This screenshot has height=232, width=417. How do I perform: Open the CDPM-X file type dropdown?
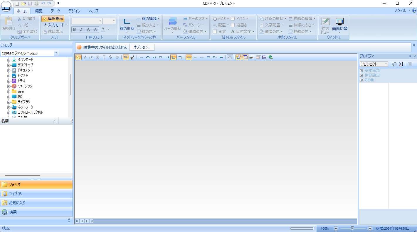(x=56, y=53)
